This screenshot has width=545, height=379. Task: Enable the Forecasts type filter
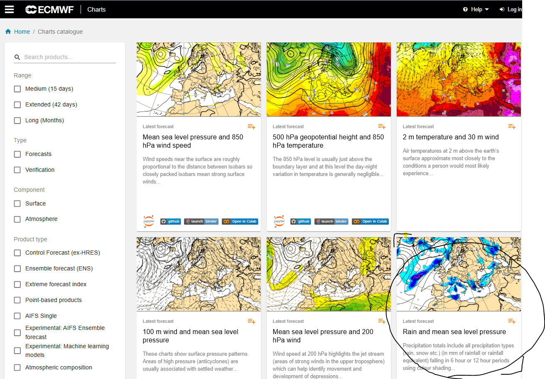tap(17, 154)
